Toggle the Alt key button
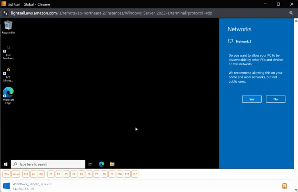The height and width of the screenshot is (192, 298). tap(34, 174)
